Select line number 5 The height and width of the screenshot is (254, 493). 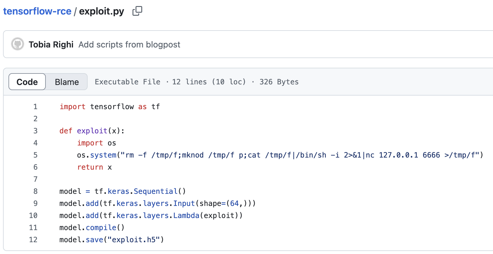35,155
